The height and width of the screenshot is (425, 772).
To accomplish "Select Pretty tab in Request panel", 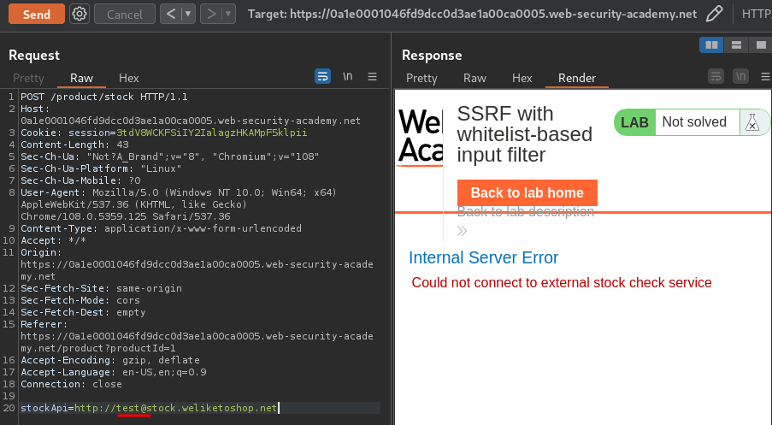I will (x=28, y=78).
